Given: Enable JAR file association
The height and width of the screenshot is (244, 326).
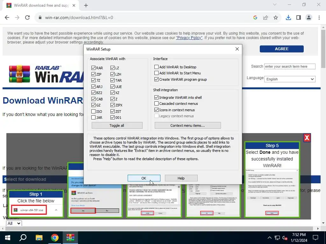Looking at the screenshot, I should tap(93, 118).
